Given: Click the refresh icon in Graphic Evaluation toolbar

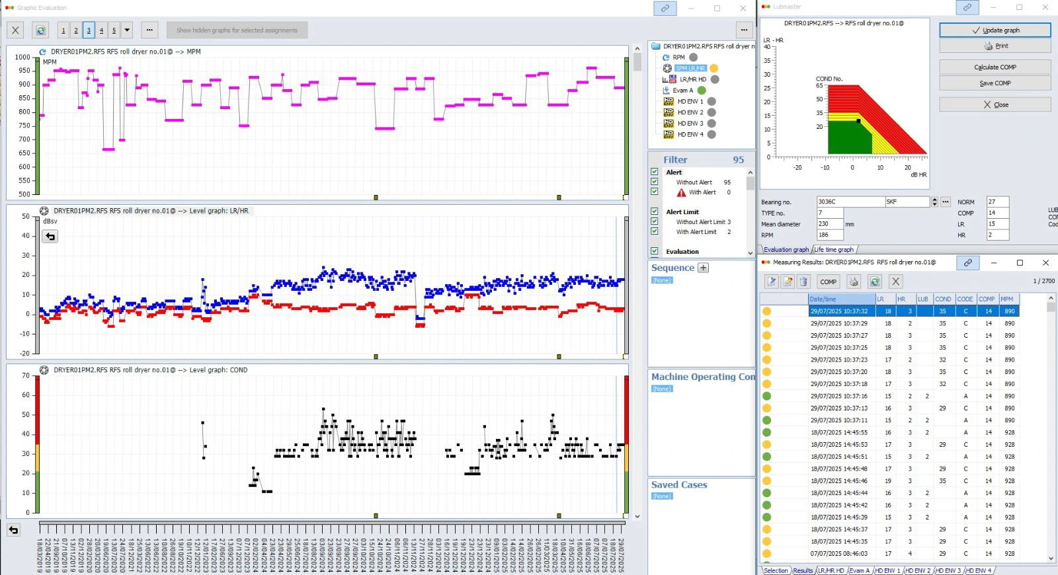Looking at the screenshot, I should pyautogui.click(x=40, y=30).
